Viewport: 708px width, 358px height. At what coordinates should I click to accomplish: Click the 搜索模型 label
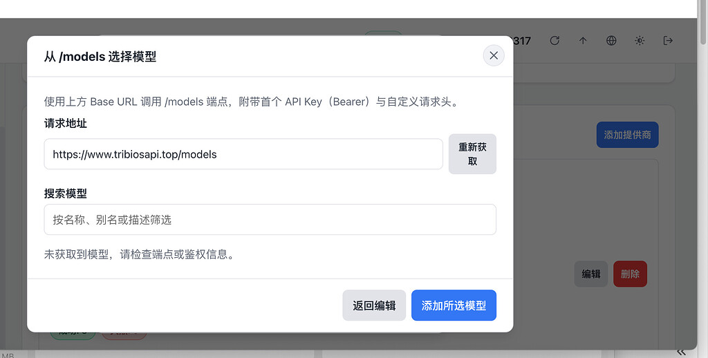click(66, 194)
